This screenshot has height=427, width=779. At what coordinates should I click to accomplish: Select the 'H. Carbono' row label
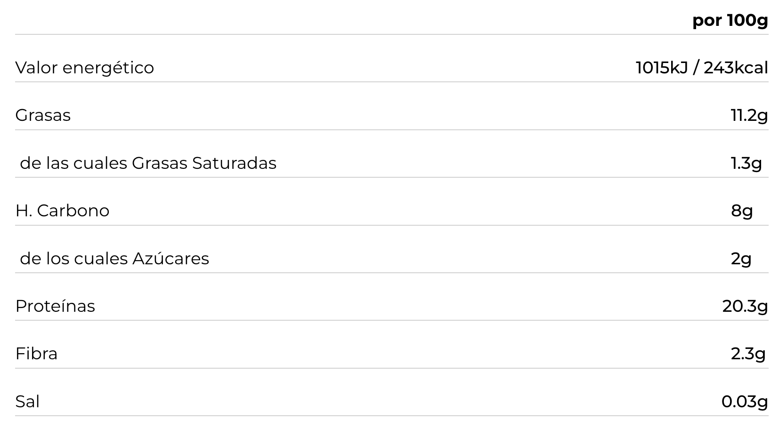62,211
